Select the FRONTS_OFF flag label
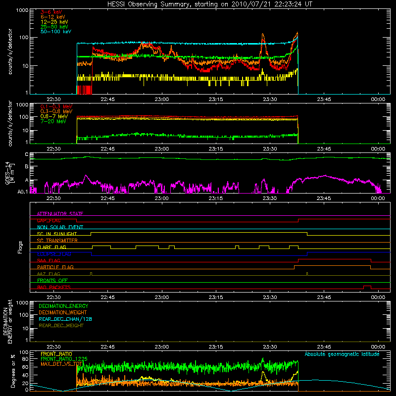This screenshot has width=396, height=396. 52,280
